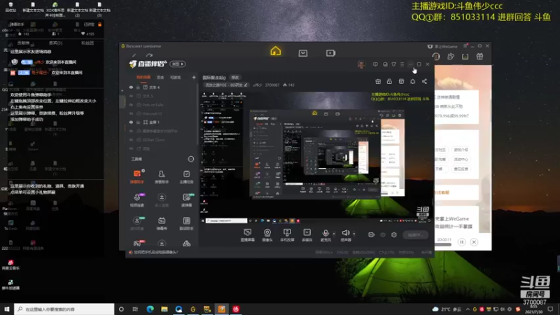Click the microphone (麦克风) icon
Screen dimensions: 560x315
(x=325, y=233)
